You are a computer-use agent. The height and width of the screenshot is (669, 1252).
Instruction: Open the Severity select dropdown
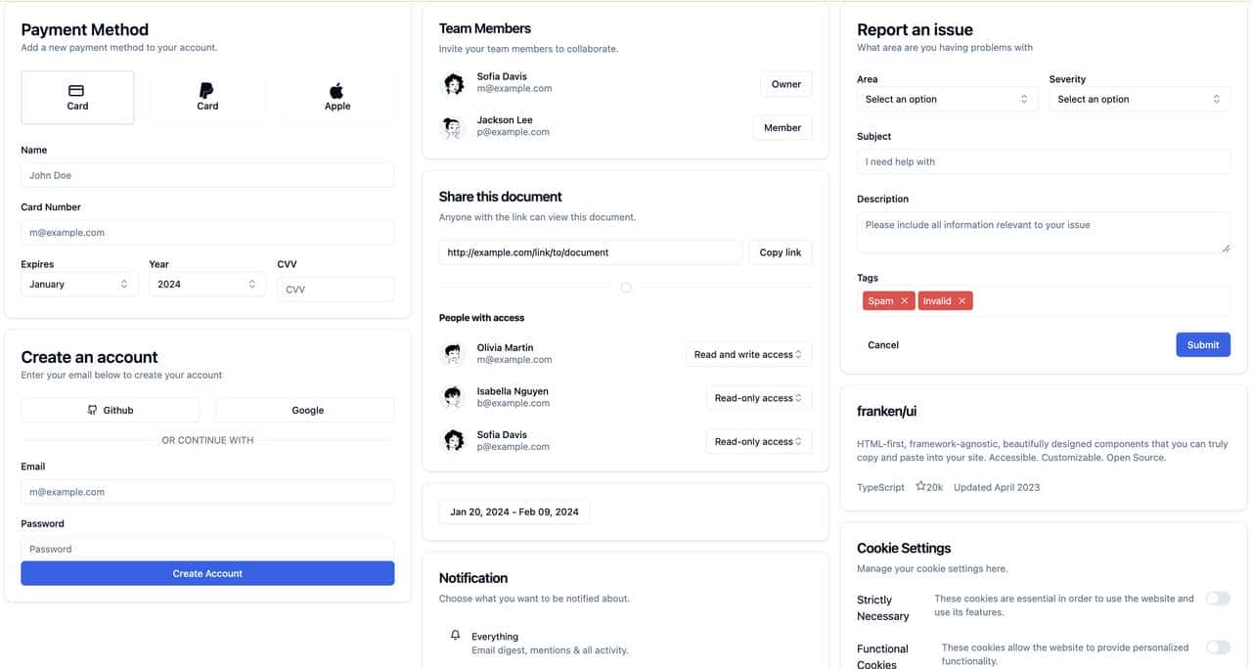click(x=1140, y=99)
